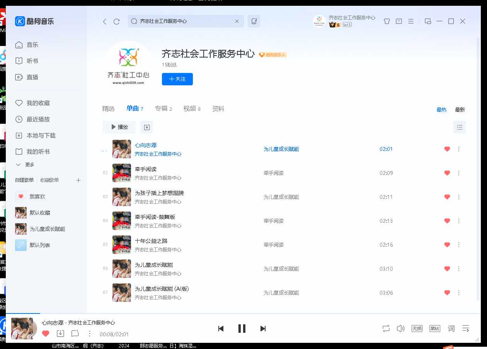Switch to the 专辑 tab
The image size is (487, 349).
[x=163, y=109]
